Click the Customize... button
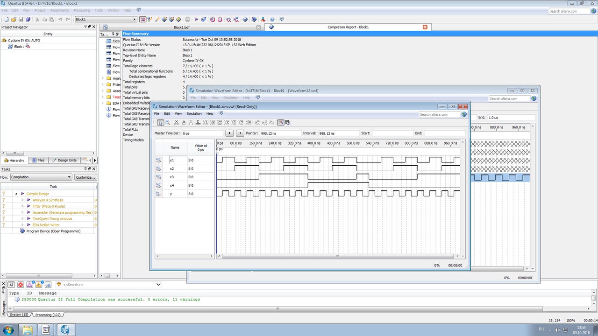 85,177
